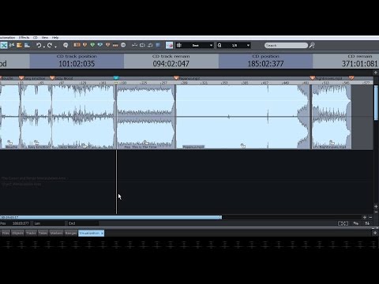
Task: Zoom in vertically with right-side plus
Action: [x=376, y=207]
